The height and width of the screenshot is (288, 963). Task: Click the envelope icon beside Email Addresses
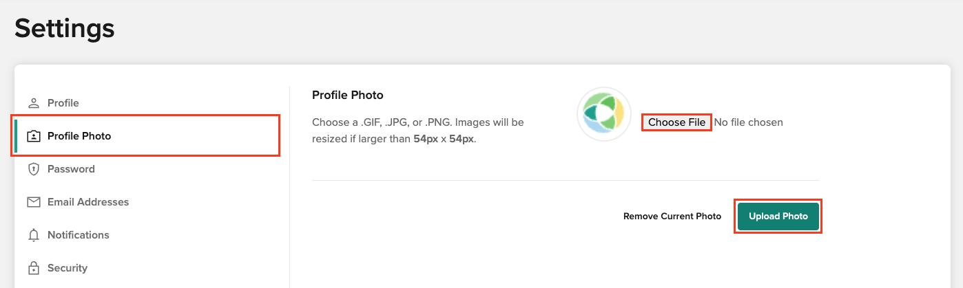tap(33, 202)
